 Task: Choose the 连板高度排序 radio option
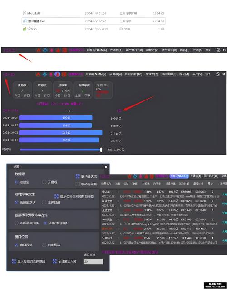tap(16, 223)
